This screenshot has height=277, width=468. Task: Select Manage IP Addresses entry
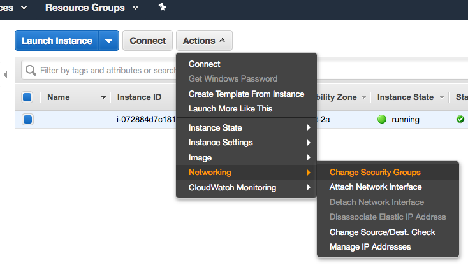pyautogui.click(x=370, y=246)
